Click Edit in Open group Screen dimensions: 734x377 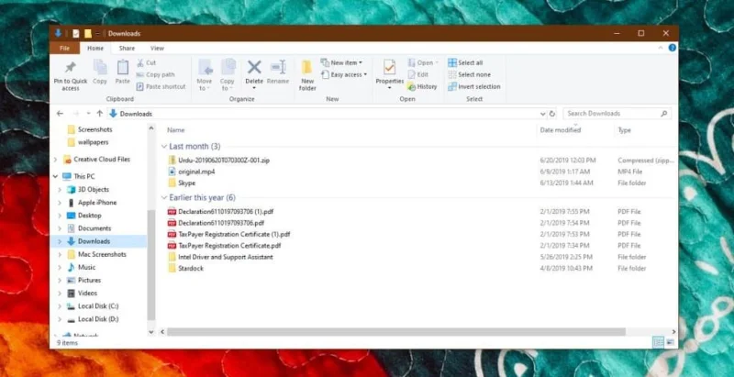(418, 74)
